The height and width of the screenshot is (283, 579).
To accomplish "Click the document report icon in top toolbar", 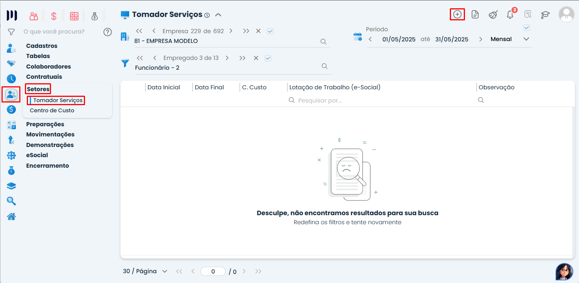I will [x=475, y=15].
